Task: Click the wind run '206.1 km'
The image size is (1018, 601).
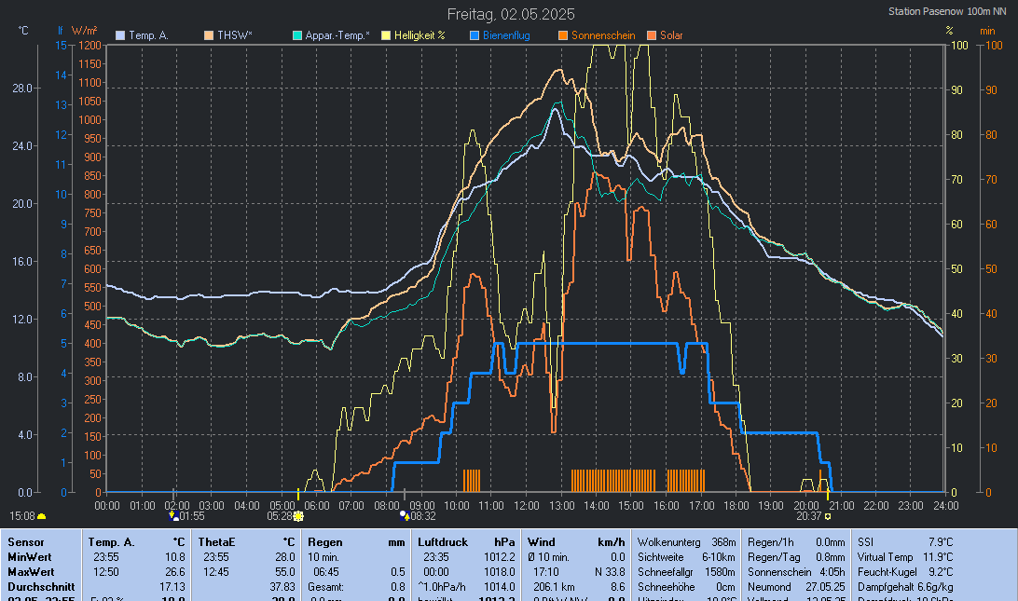Action: (x=554, y=587)
